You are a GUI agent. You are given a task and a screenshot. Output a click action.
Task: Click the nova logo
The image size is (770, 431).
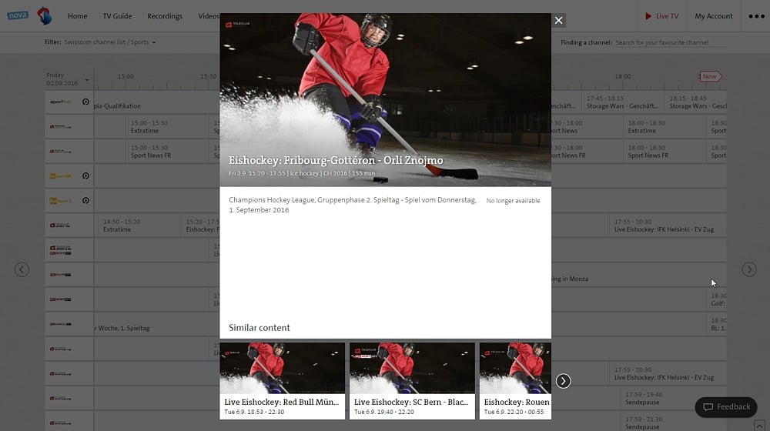click(x=18, y=15)
